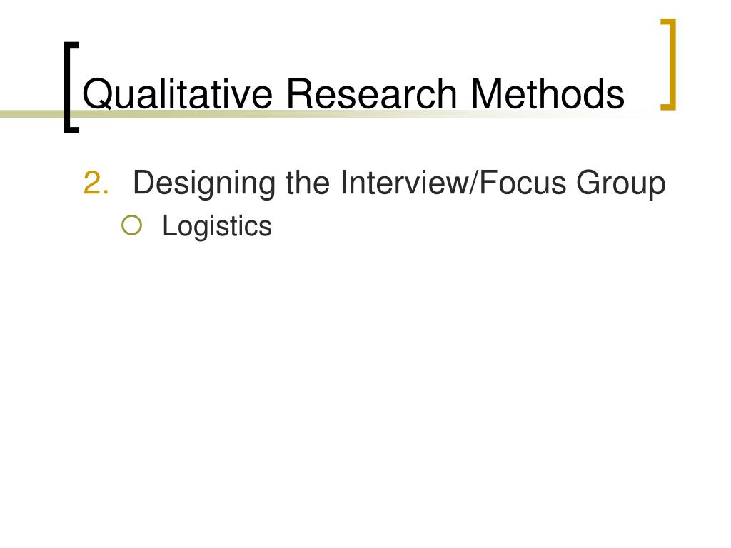Select the hollow circle bullet before Logistics
This screenshot has width=731, height=548.
click(131, 225)
